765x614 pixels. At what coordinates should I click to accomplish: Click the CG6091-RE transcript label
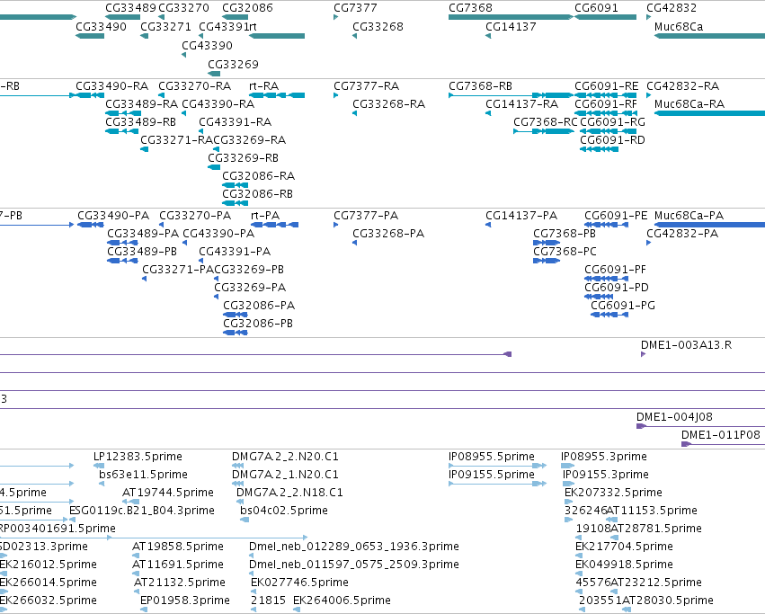(x=607, y=86)
